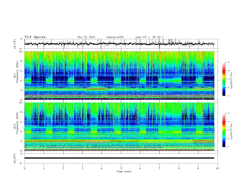Screen dimensions: 245x189
Task: Click the "station=ATH" label
Action: [115, 37]
